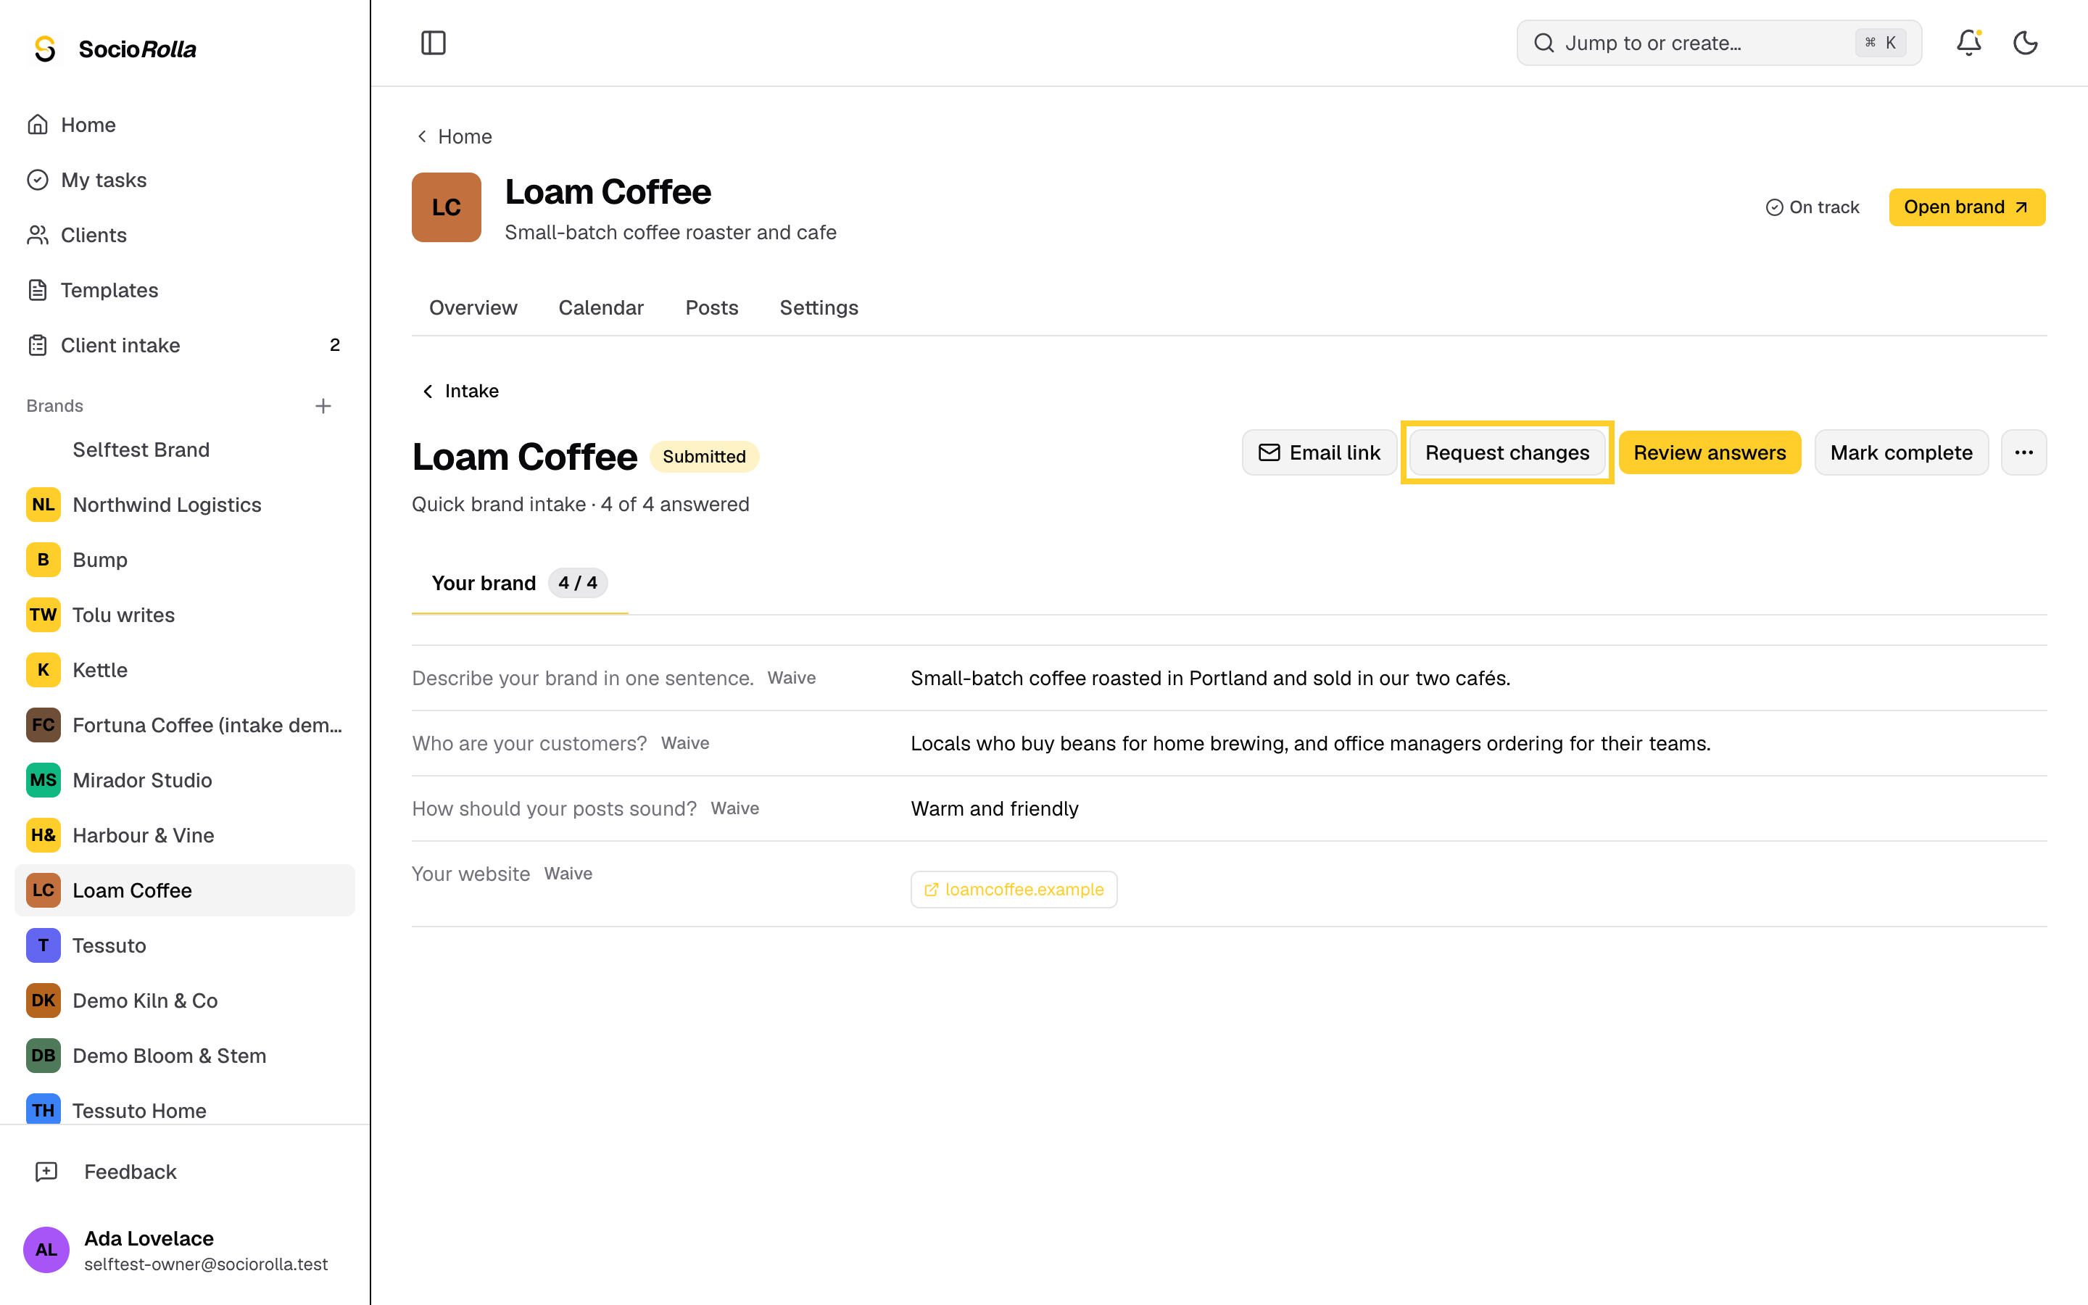Waive the posts sound question
This screenshot has height=1305, width=2088.
tap(734, 808)
